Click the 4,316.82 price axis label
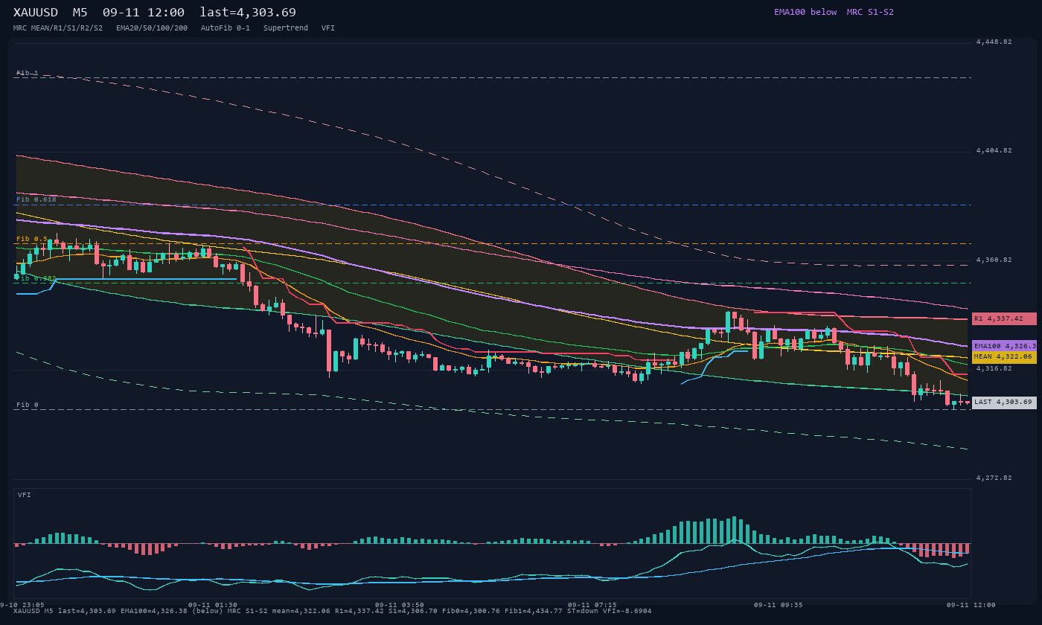Viewport: 1042px width, 625px height. (x=994, y=368)
